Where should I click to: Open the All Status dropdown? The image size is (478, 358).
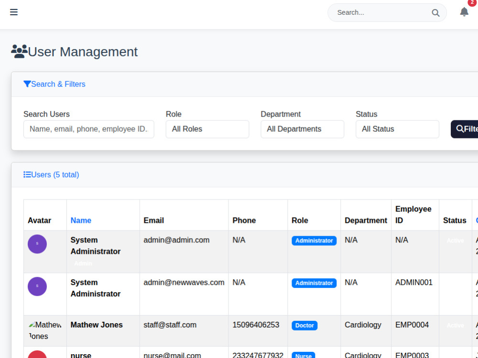click(x=397, y=129)
